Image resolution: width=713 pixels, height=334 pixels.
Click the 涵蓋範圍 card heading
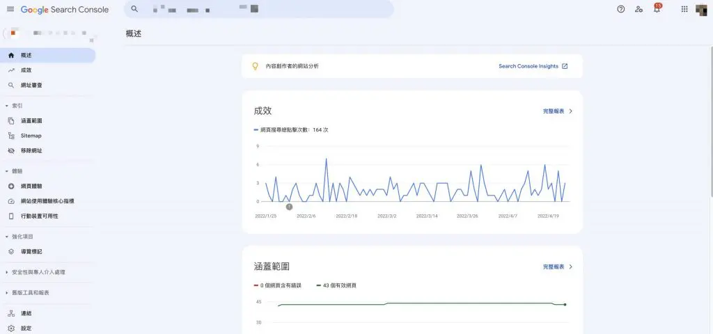tap(272, 267)
